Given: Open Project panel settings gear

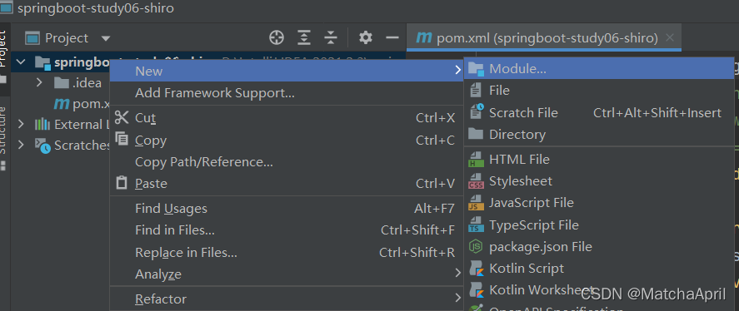Looking at the screenshot, I should 366,37.
